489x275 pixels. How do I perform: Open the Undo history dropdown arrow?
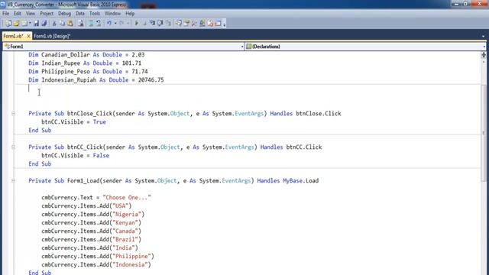click(115, 24)
